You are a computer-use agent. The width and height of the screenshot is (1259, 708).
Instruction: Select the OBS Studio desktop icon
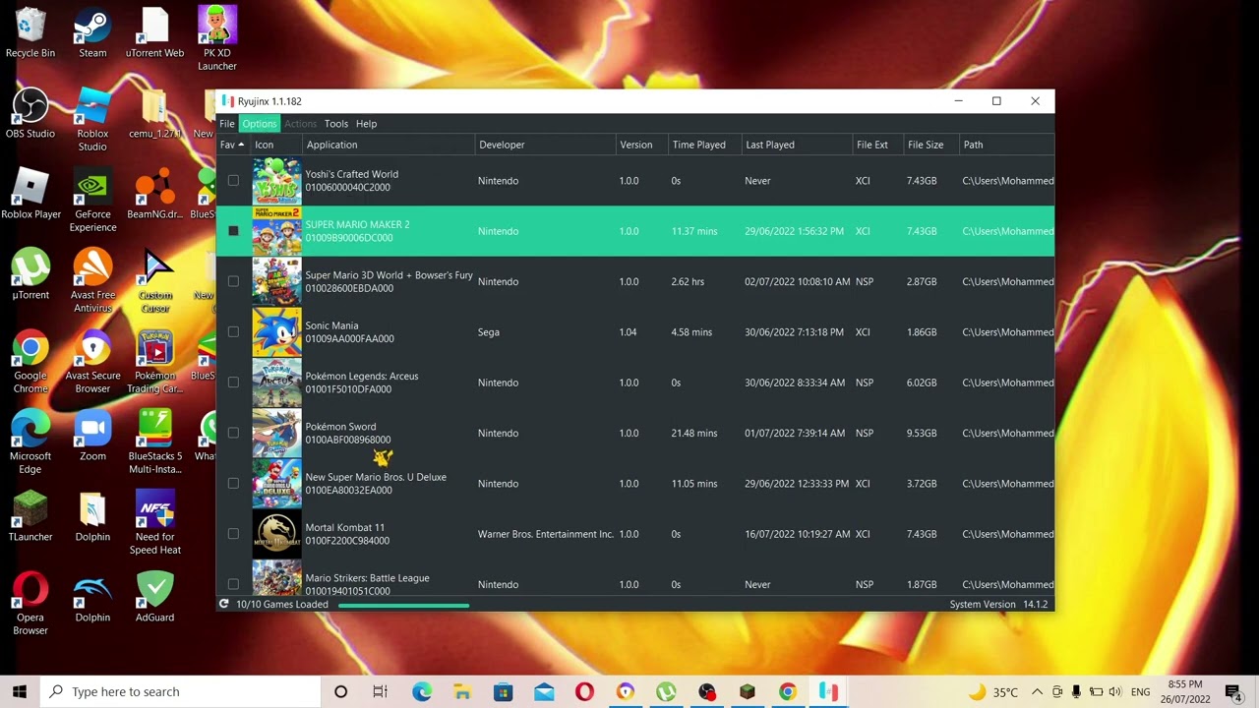(30, 113)
